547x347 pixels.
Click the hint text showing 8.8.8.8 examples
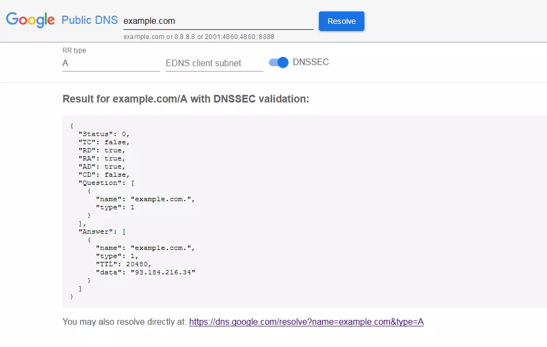pyautogui.click(x=199, y=36)
